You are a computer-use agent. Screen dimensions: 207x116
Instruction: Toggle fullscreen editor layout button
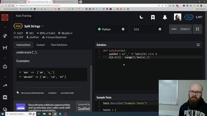pyautogui.click(x=197, y=29)
